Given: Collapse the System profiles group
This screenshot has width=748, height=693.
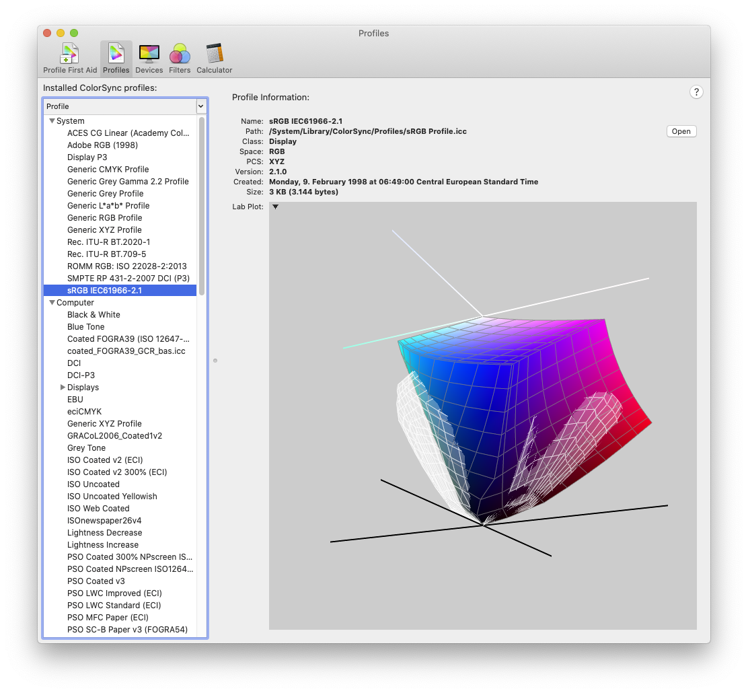Looking at the screenshot, I should (52, 120).
